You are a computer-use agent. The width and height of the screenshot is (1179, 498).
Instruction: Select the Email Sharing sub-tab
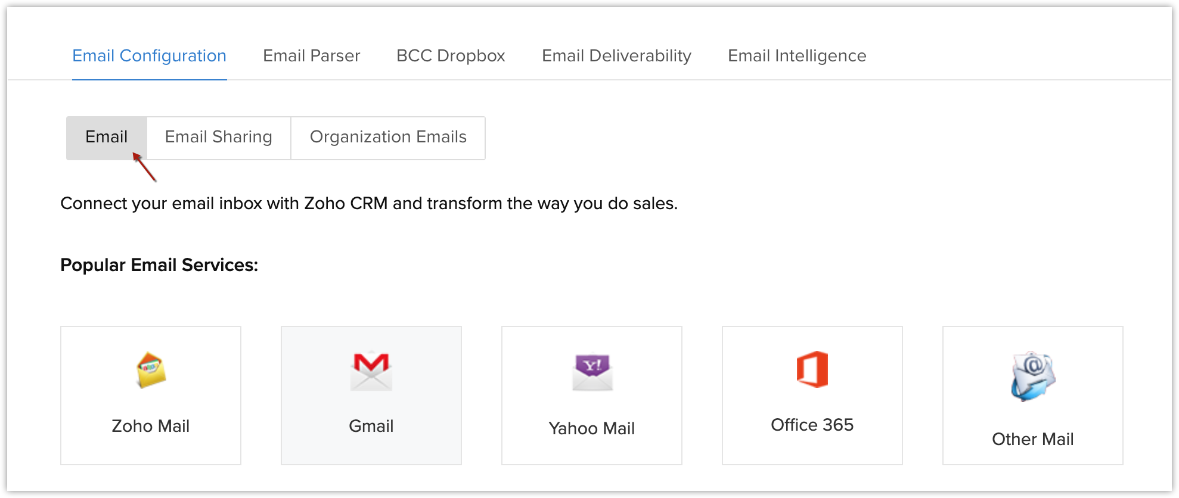pos(219,138)
